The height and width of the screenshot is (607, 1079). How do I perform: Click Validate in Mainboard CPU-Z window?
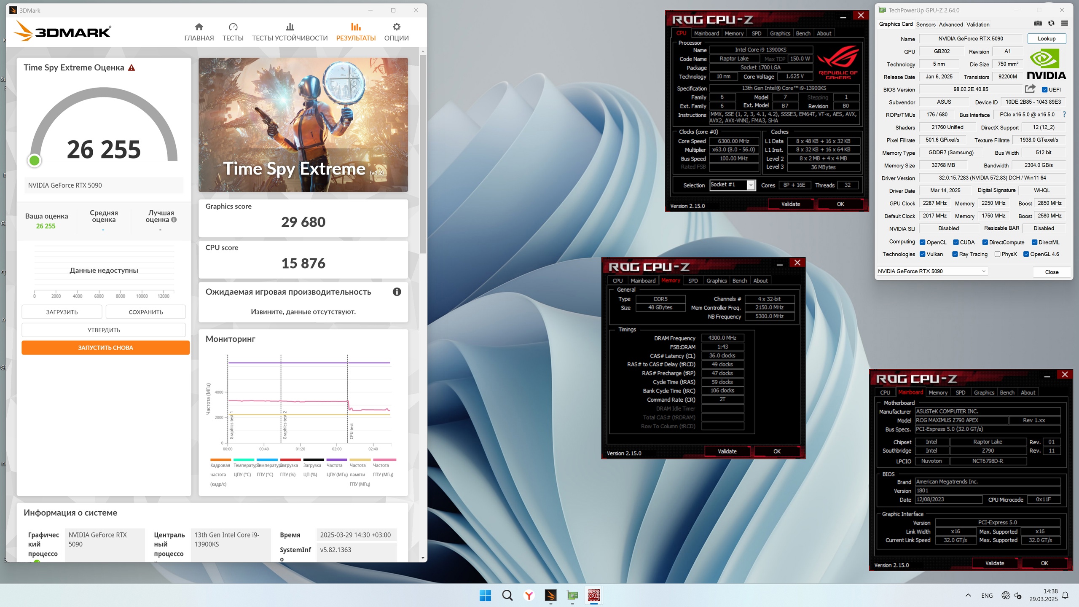click(995, 563)
